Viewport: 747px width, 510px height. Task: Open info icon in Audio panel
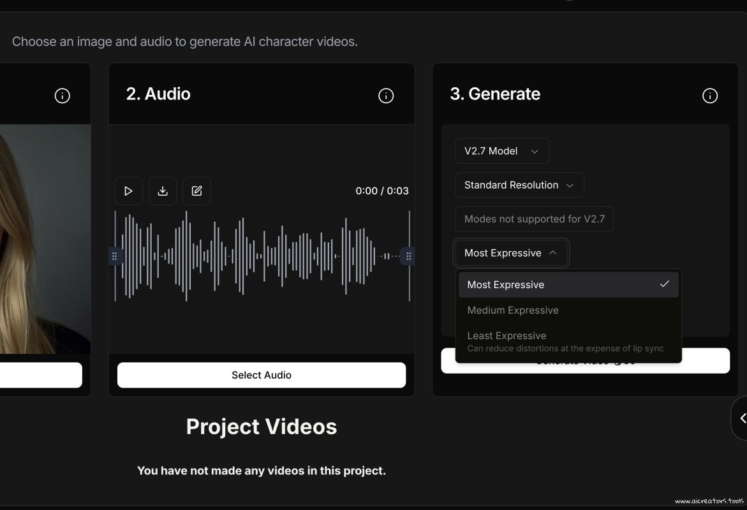386,96
